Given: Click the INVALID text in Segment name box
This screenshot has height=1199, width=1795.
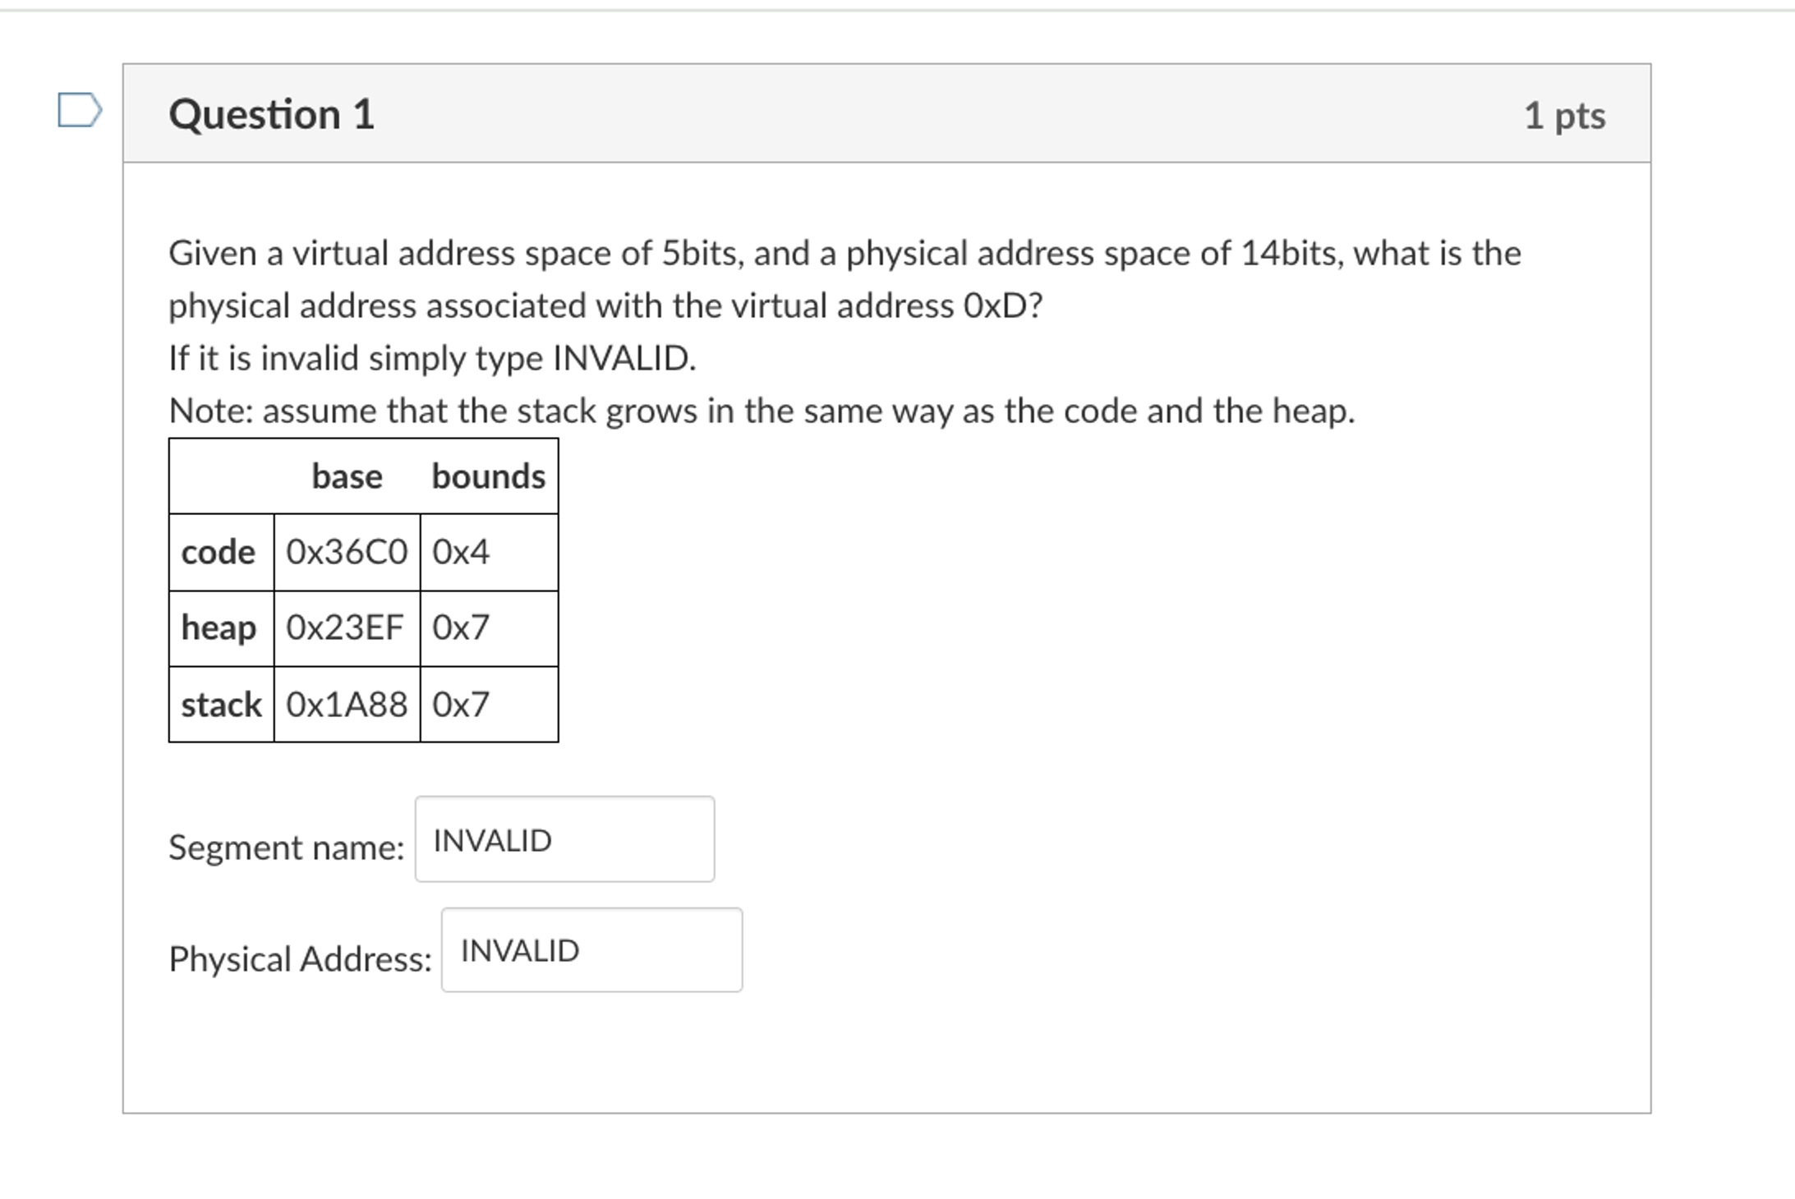Looking at the screenshot, I should click(493, 839).
